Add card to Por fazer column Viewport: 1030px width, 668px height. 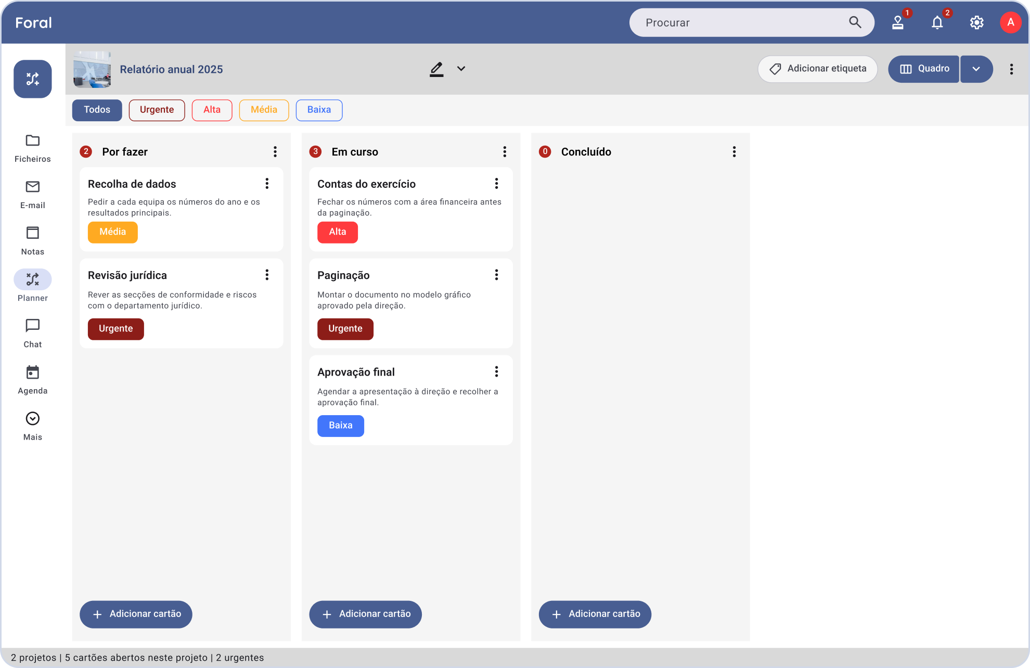click(x=136, y=614)
